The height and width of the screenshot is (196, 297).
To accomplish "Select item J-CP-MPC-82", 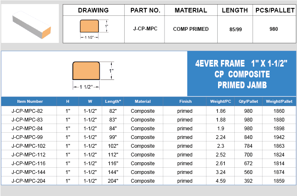I will click(x=27, y=111).
